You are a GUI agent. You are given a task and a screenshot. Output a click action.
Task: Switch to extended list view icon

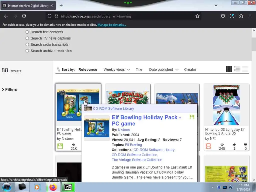click(x=237, y=69)
